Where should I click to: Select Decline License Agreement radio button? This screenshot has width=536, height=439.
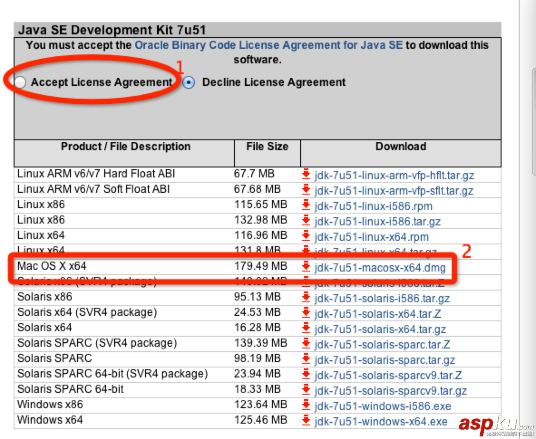click(x=189, y=82)
